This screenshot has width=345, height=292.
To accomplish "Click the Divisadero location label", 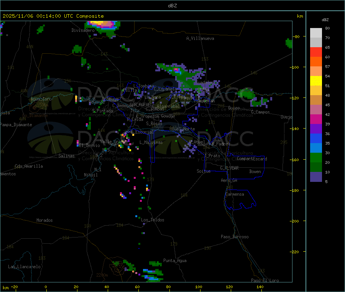I will (83, 30).
